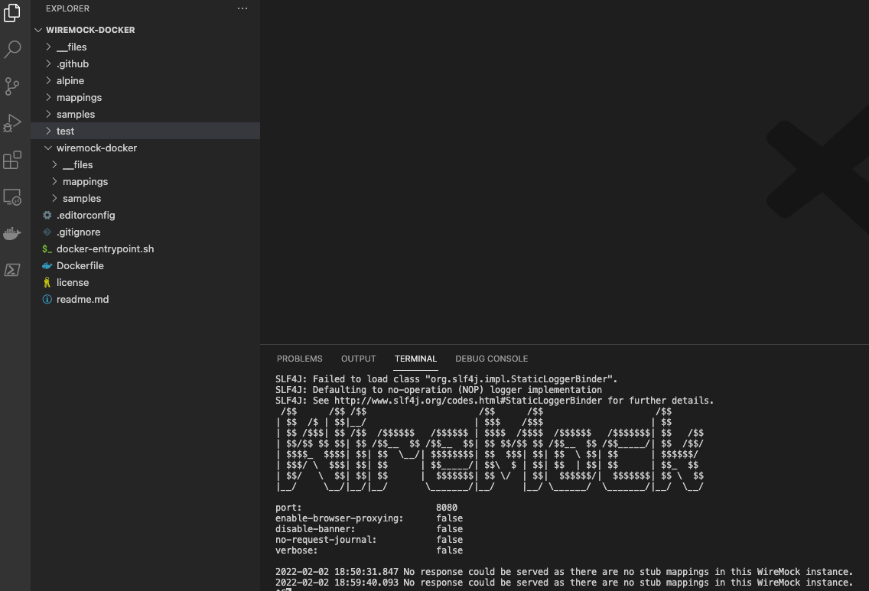Expand the top-level __files folder chevron
The image size is (869, 591).
[x=48, y=47]
